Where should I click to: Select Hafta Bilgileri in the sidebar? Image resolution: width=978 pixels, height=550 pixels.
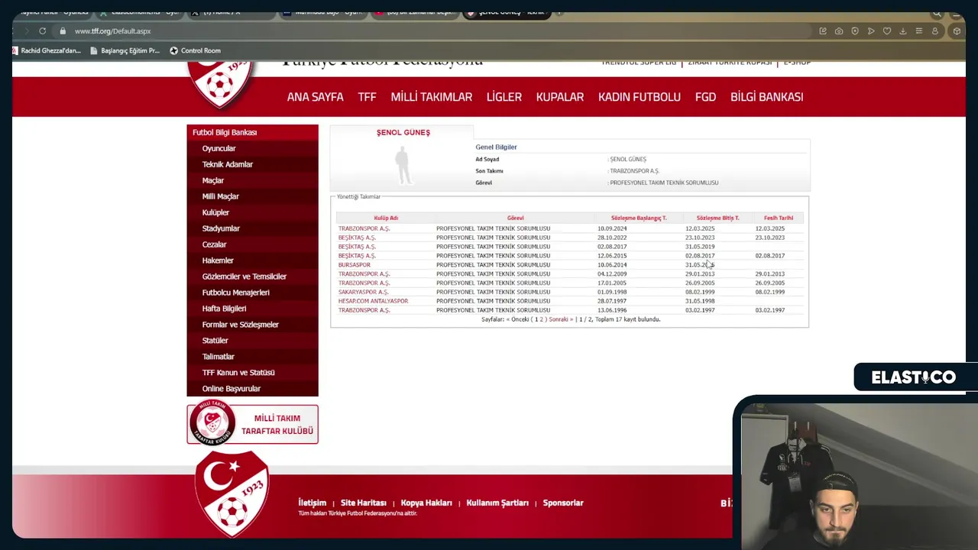point(252,309)
